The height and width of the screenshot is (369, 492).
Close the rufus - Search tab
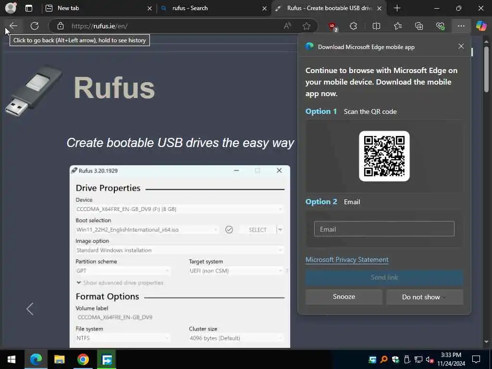(265, 9)
